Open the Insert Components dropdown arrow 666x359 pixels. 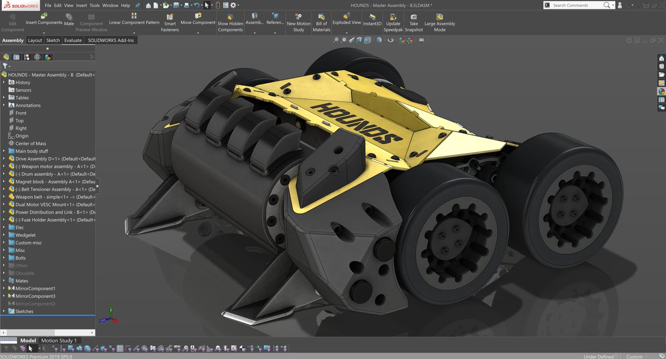44,32
